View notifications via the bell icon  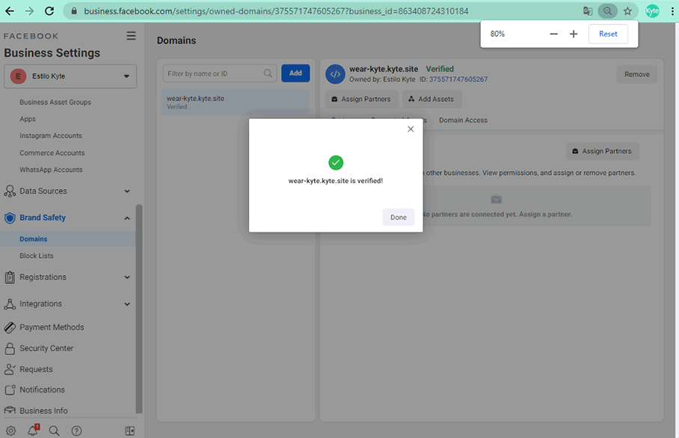[33, 431]
